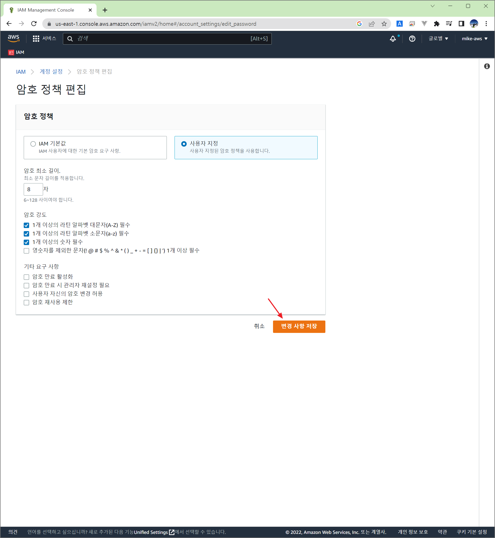
Task: Open the Chrome profile avatar
Action: [x=474, y=24]
